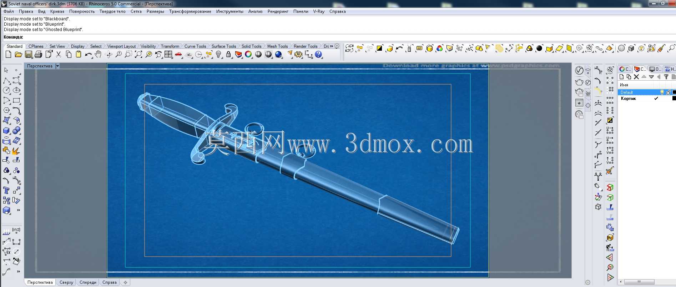Select the Default layer row
Viewport: 676px width, 287px height.
coord(647,92)
